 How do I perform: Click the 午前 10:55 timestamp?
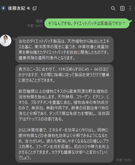point(123,160)
